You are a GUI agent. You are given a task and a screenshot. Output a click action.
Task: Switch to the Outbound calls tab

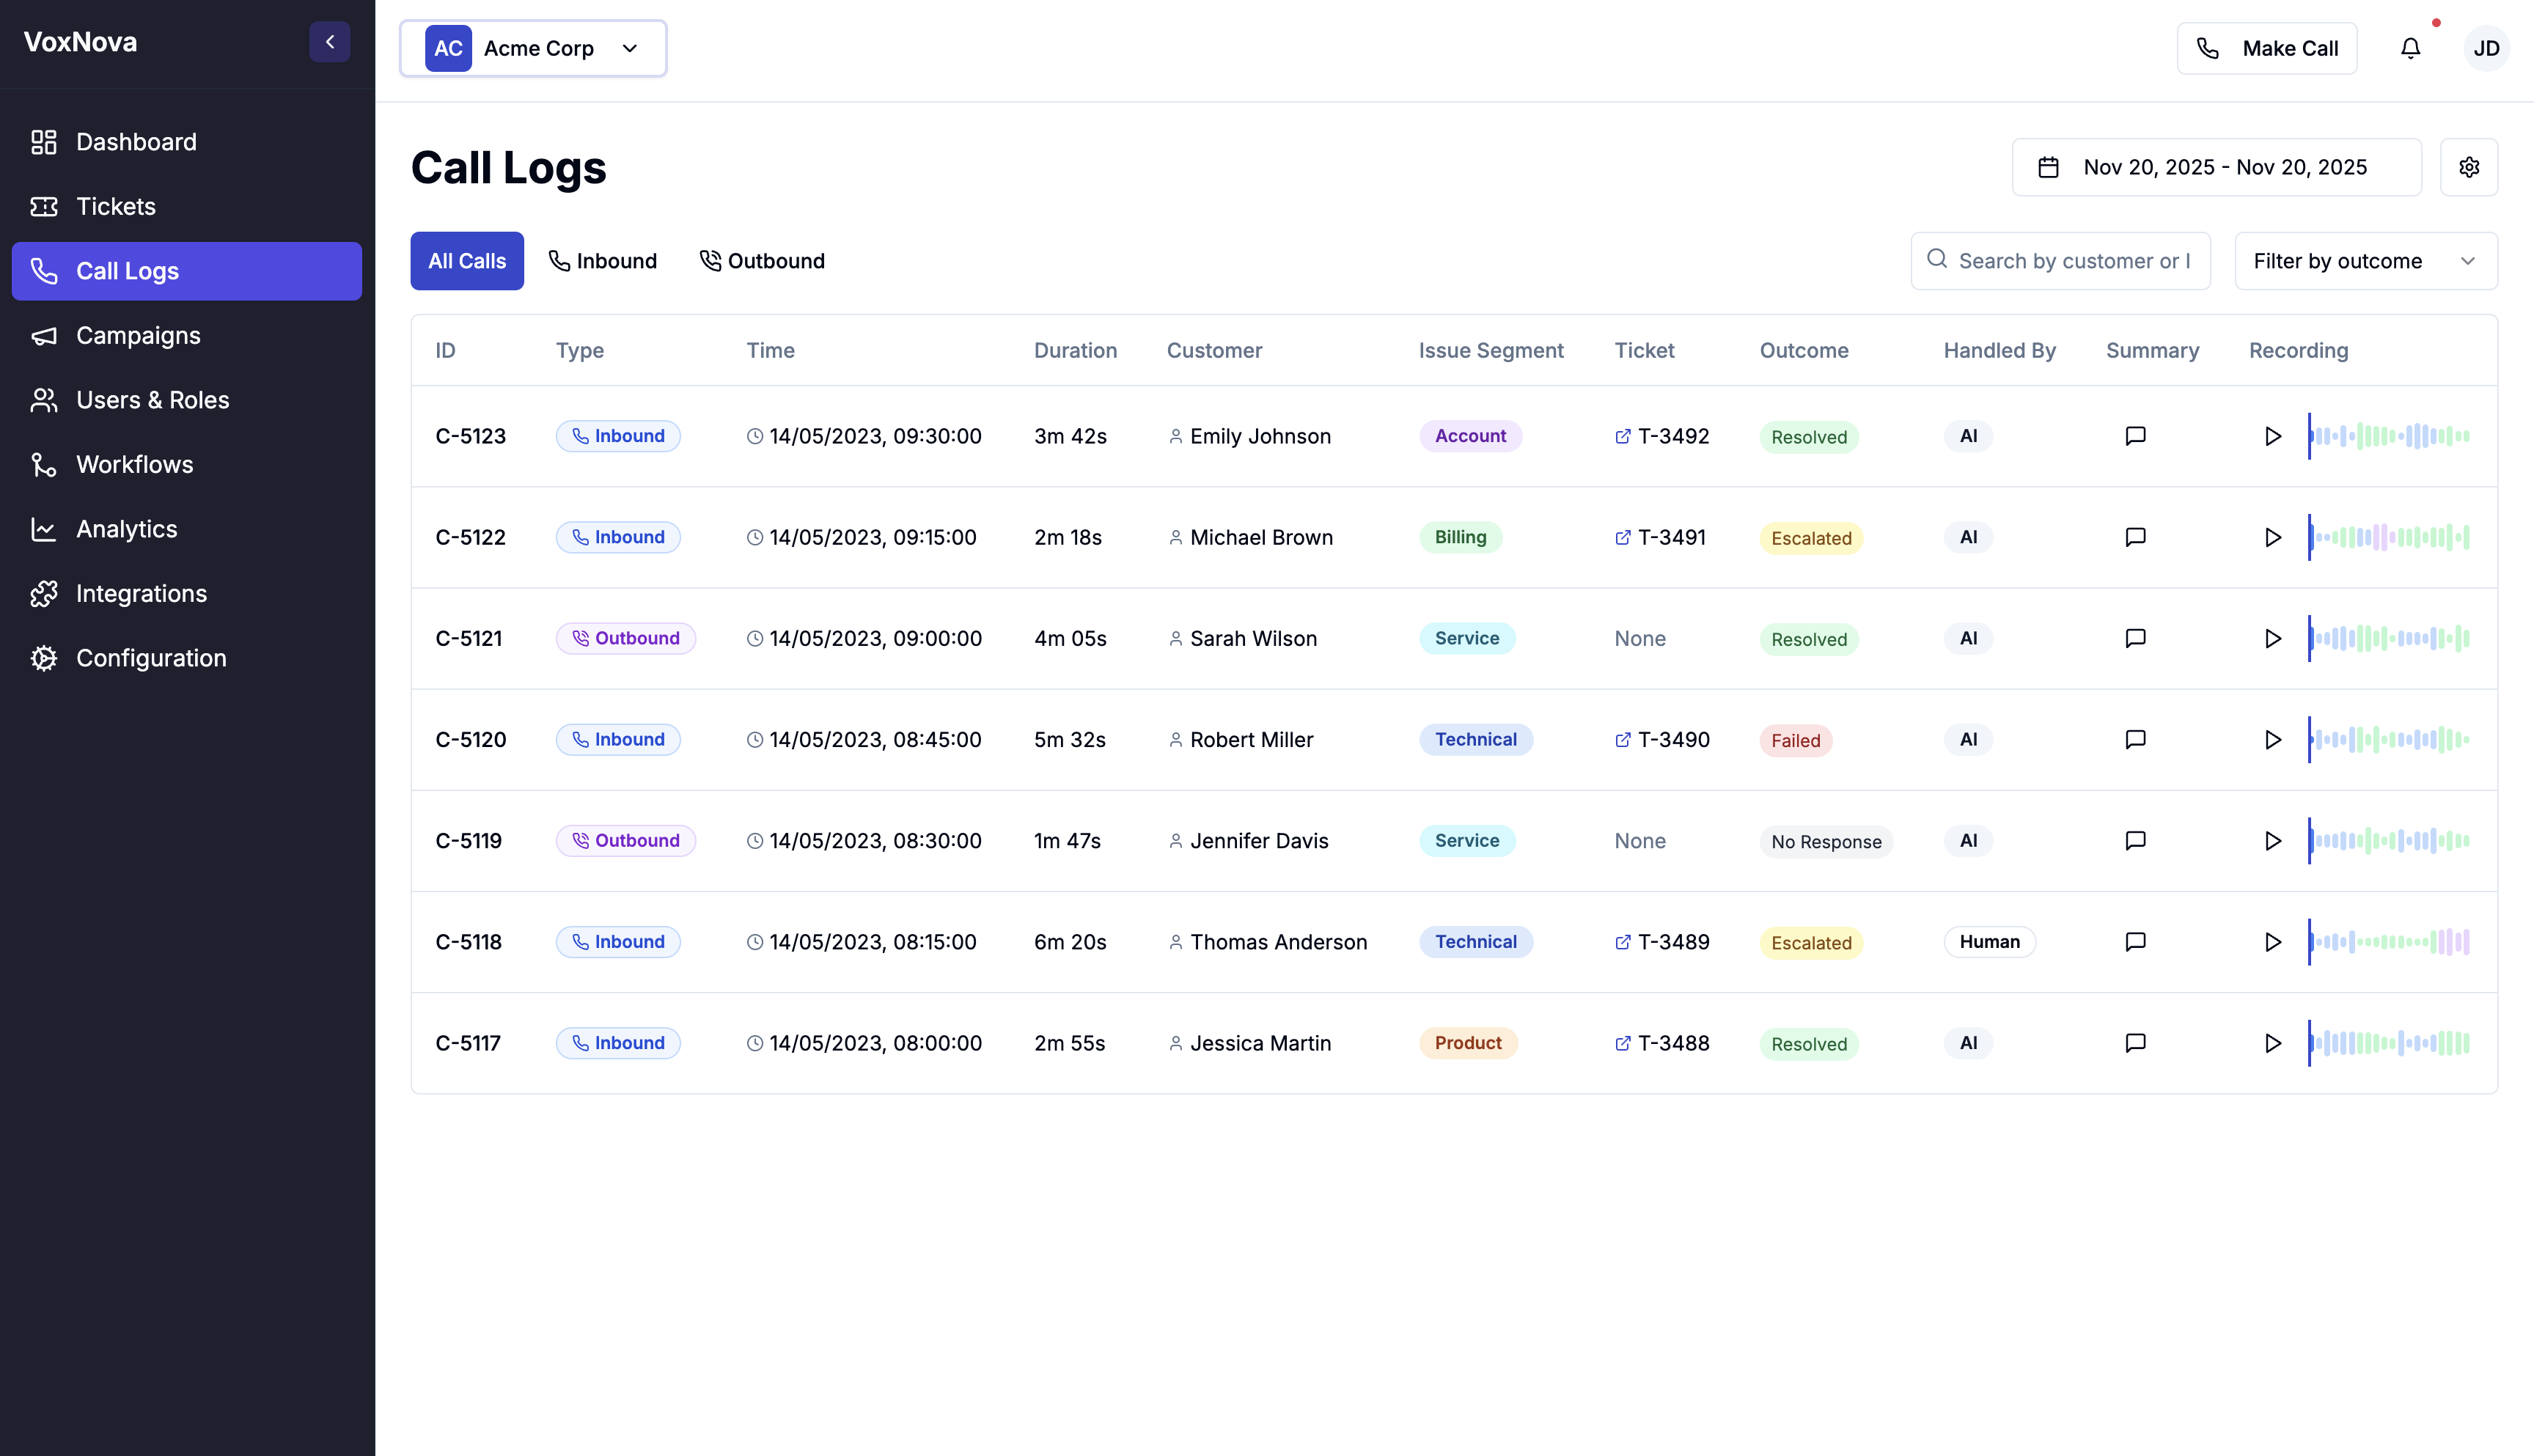(x=762, y=260)
